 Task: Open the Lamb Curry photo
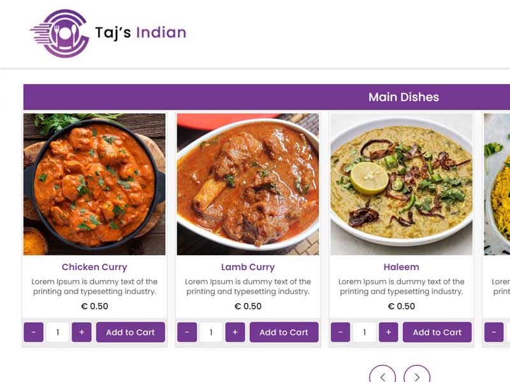(248, 184)
